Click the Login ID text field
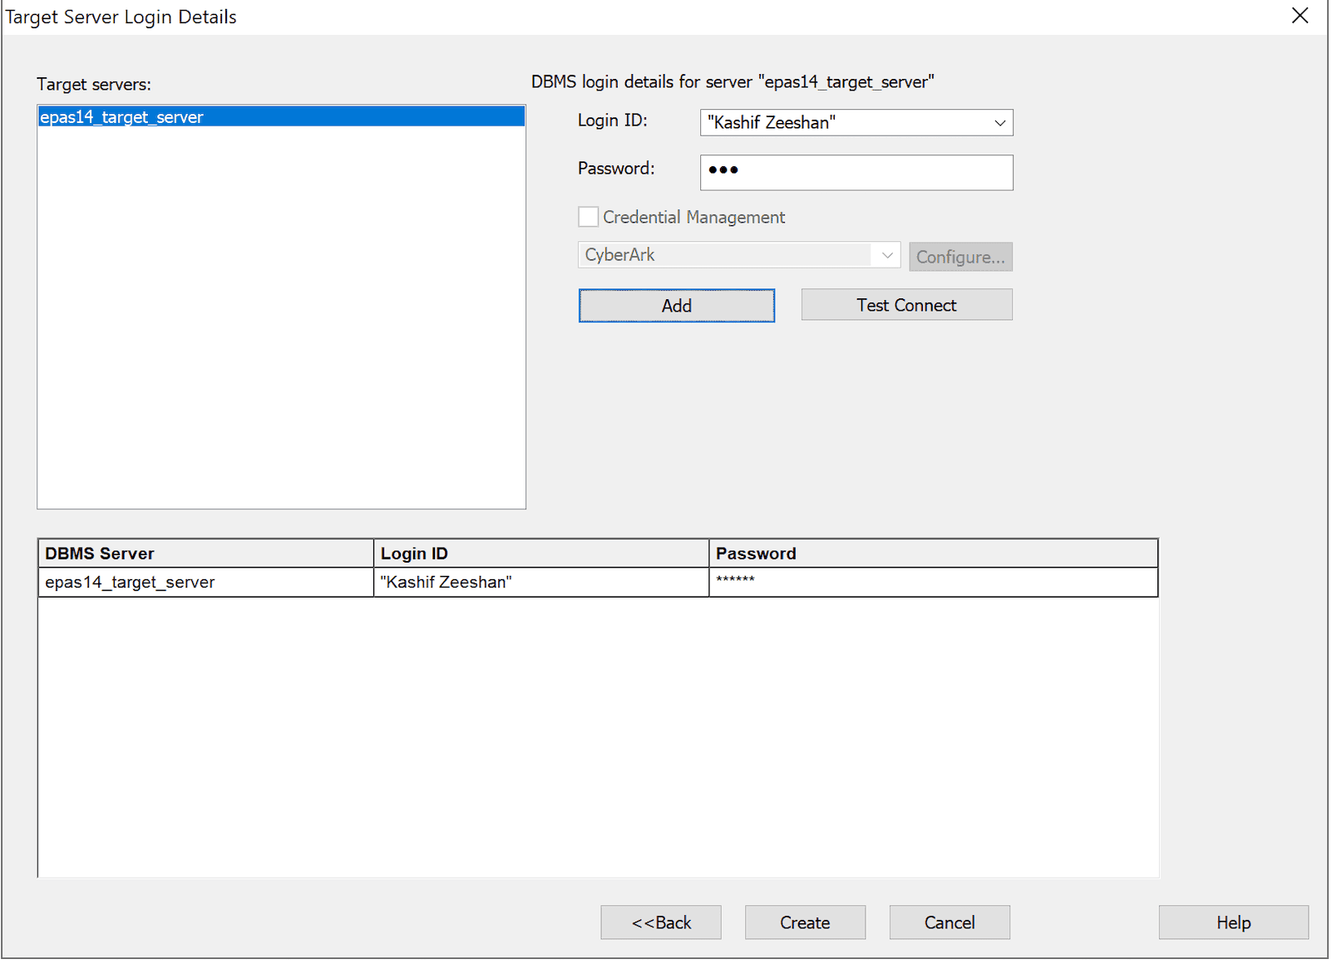This screenshot has height=969, width=1337. [831, 122]
